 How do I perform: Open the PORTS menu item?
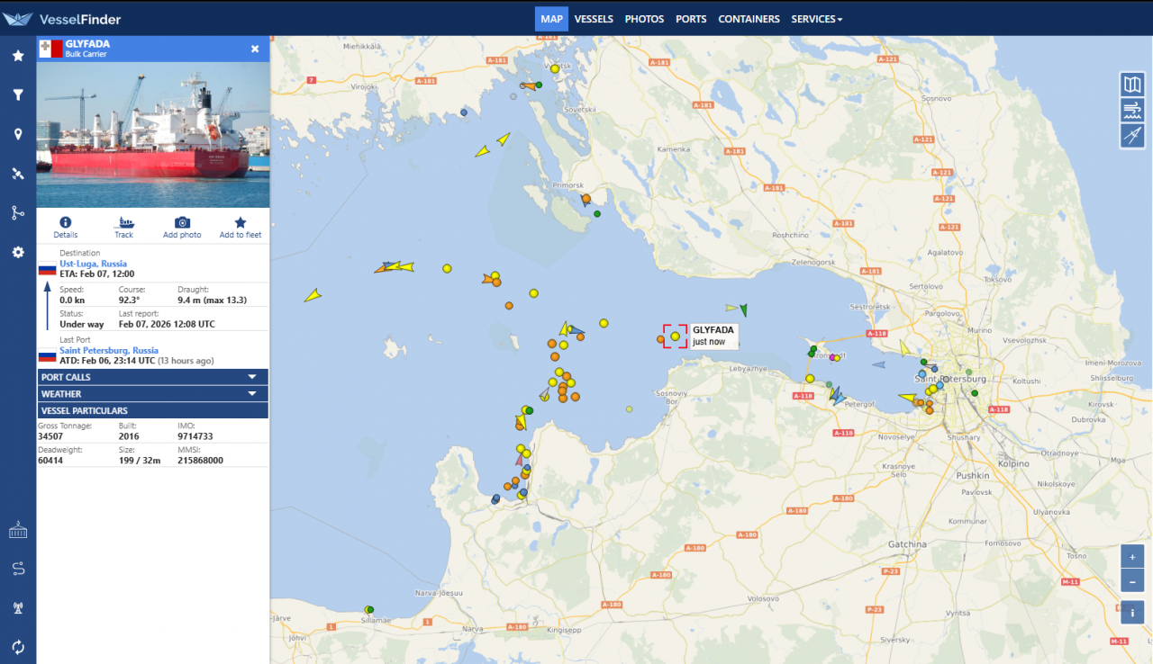tap(691, 19)
